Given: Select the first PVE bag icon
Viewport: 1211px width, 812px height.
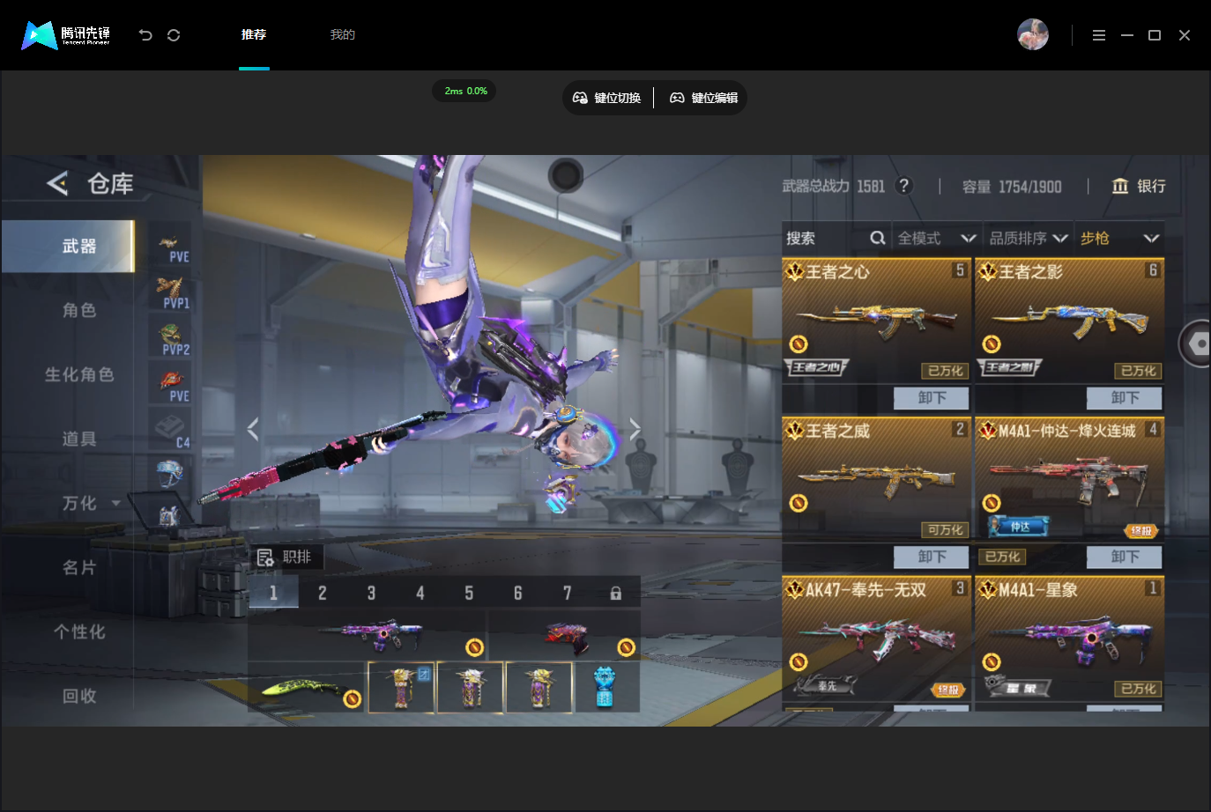Looking at the screenshot, I should (x=170, y=245).
